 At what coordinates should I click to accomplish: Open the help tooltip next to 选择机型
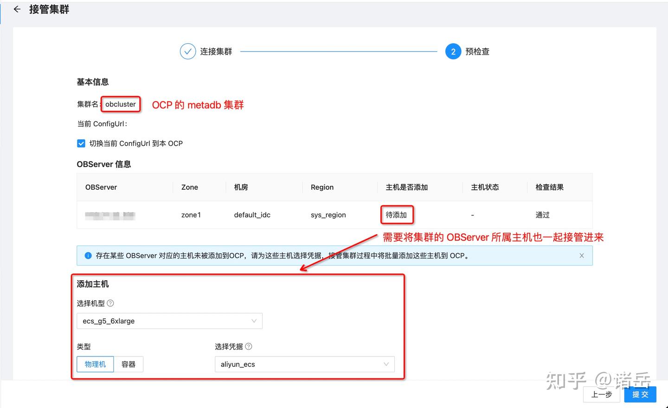point(110,303)
